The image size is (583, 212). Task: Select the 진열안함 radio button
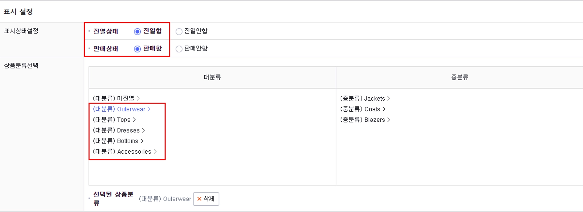(x=179, y=32)
